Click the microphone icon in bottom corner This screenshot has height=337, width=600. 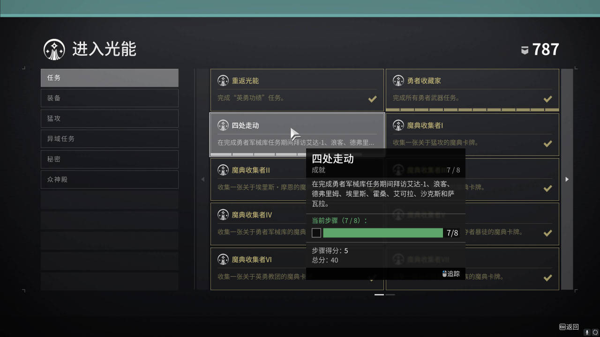pyautogui.click(x=587, y=332)
